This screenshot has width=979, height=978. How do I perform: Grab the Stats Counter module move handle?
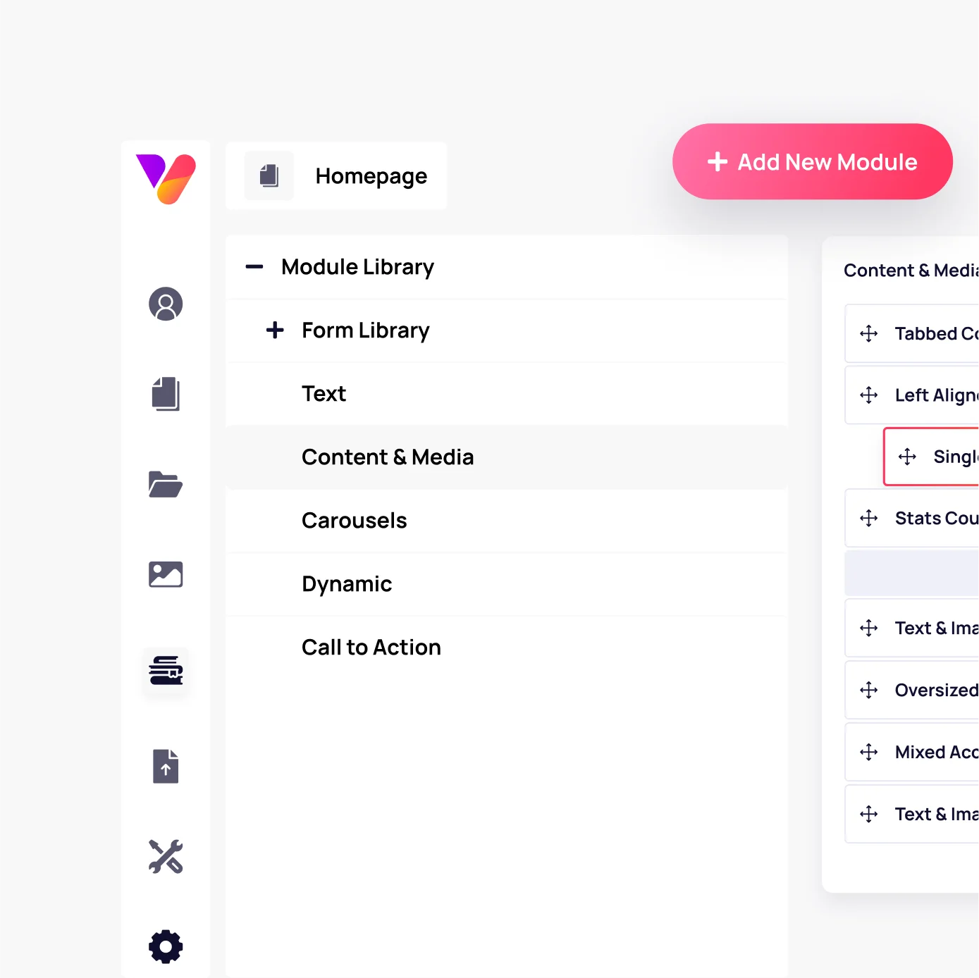tap(869, 518)
